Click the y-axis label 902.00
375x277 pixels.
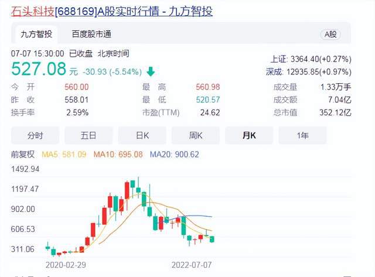[23, 210]
